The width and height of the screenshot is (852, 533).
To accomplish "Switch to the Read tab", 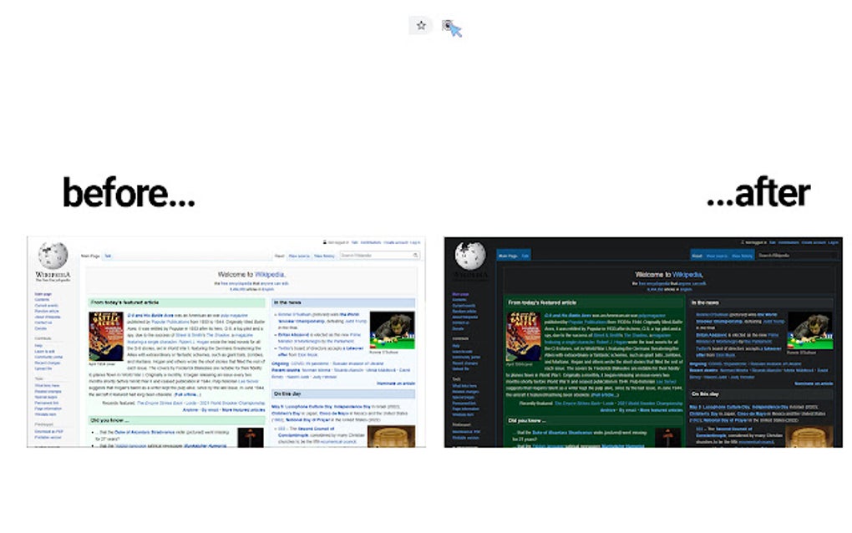I will [279, 256].
